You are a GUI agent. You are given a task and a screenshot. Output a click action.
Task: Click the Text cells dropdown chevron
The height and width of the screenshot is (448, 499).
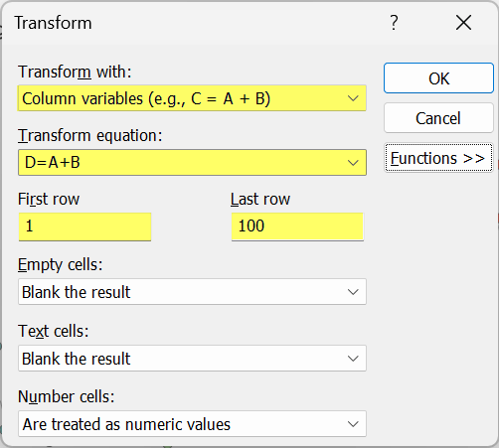pyautogui.click(x=353, y=359)
